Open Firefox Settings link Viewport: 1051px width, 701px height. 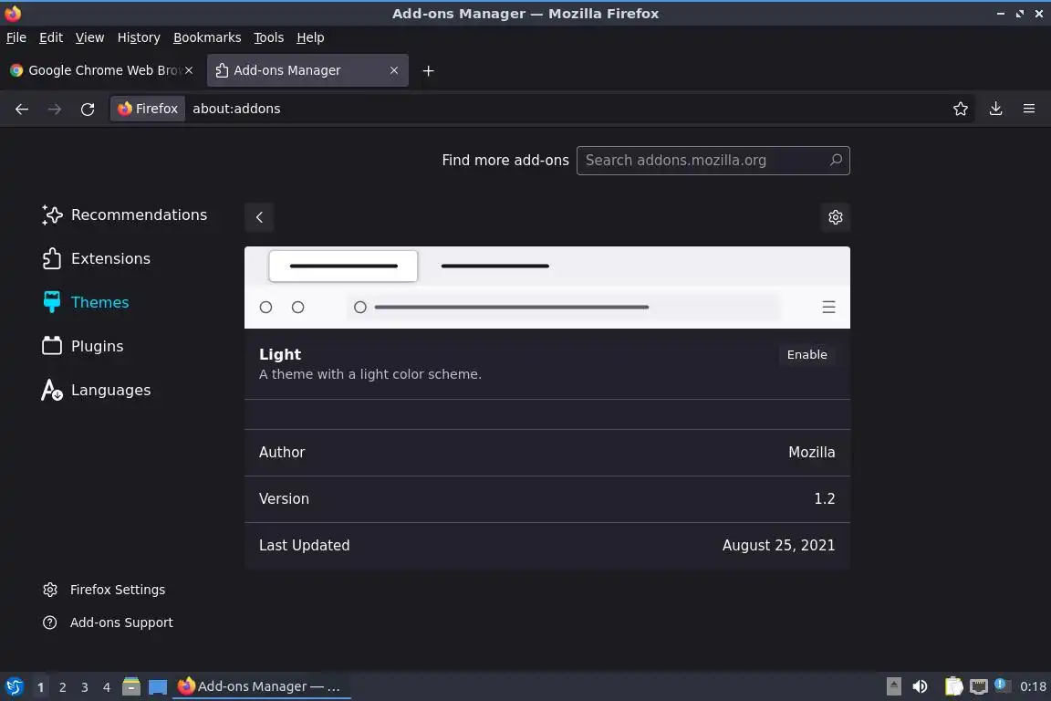(105, 590)
